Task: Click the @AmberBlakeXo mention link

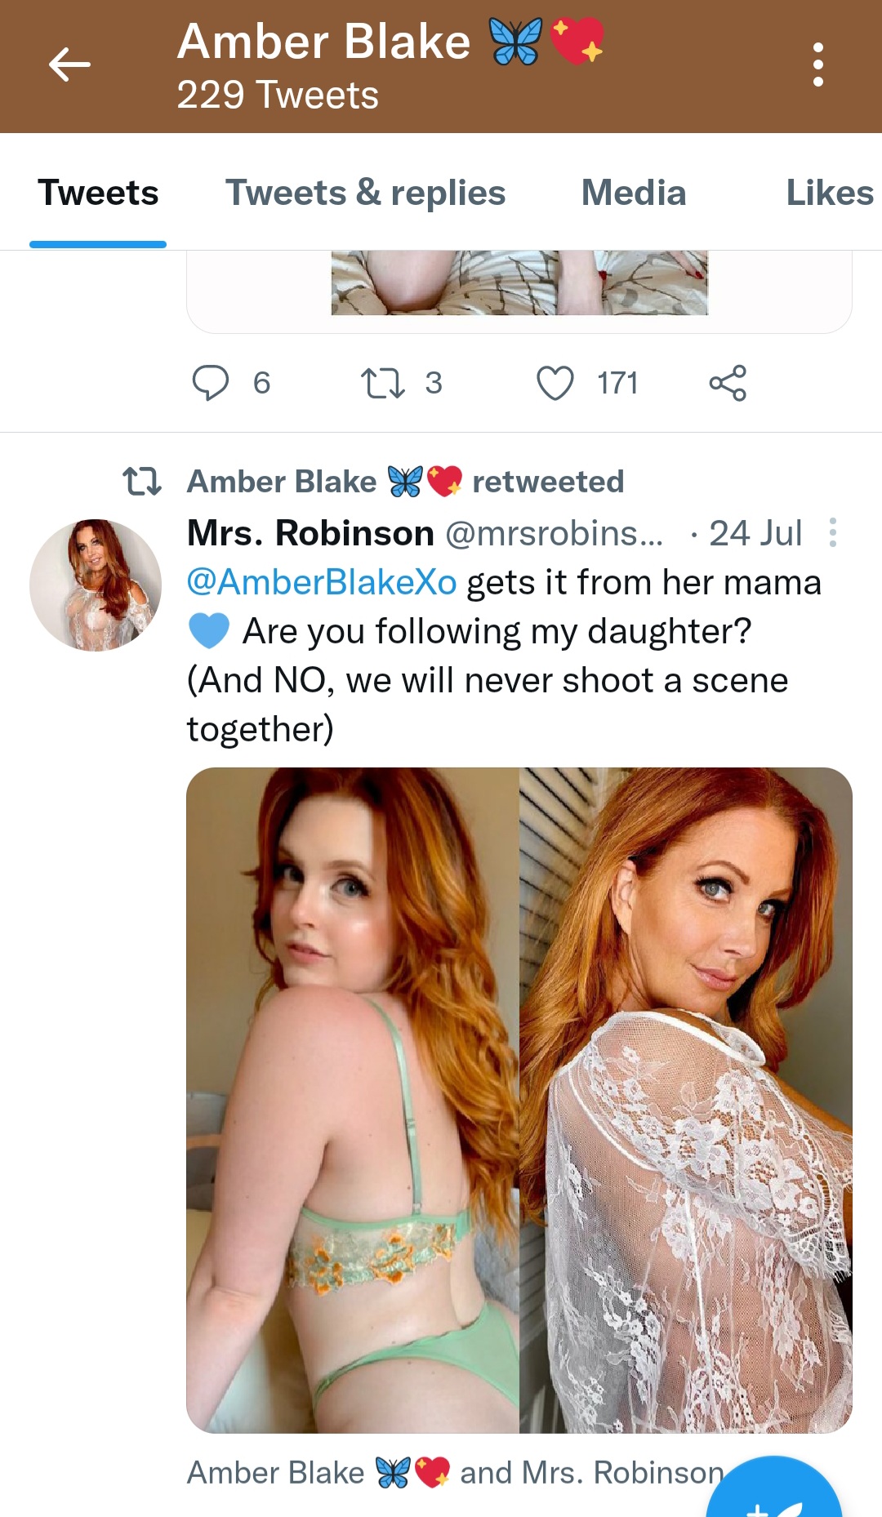Action: coord(322,583)
